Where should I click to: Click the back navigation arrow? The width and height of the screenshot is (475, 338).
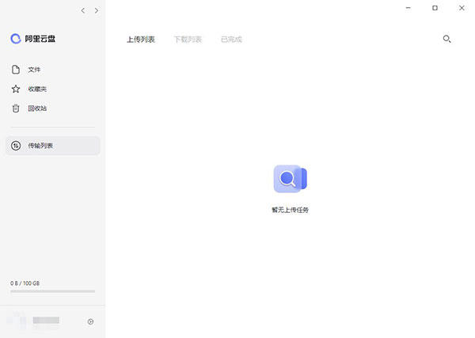pyautogui.click(x=83, y=11)
